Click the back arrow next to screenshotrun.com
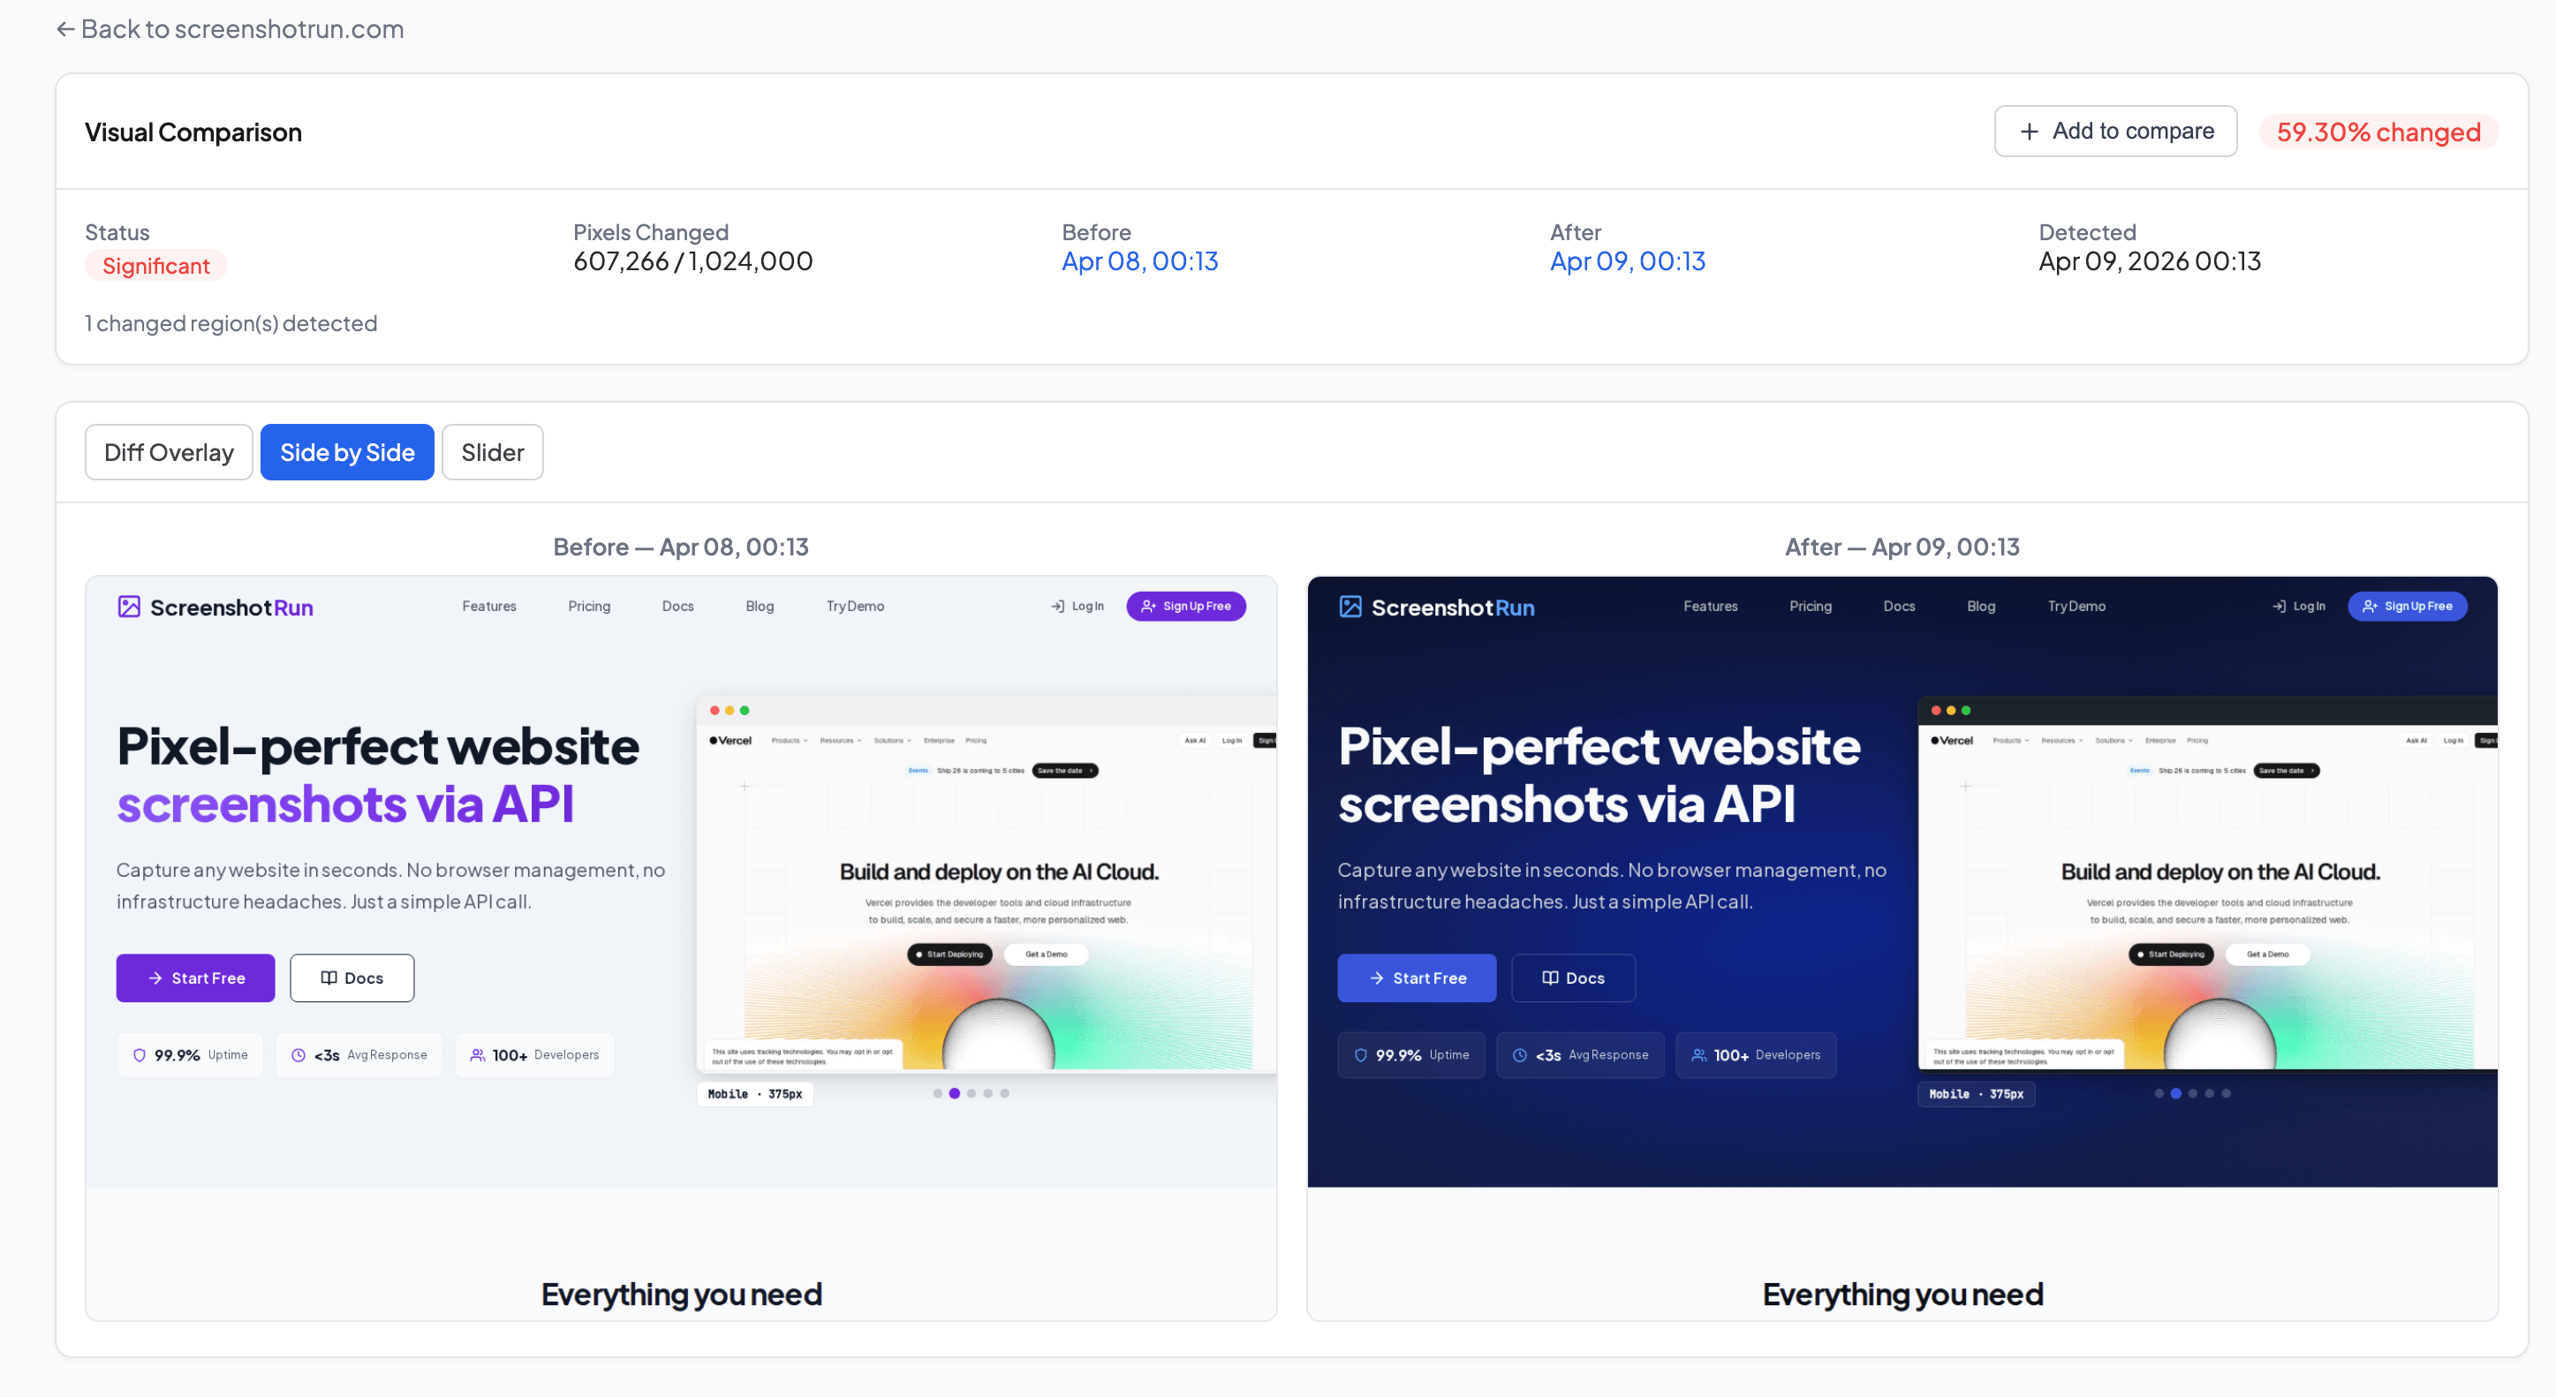This screenshot has width=2556, height=1397. tap(64, 29)
